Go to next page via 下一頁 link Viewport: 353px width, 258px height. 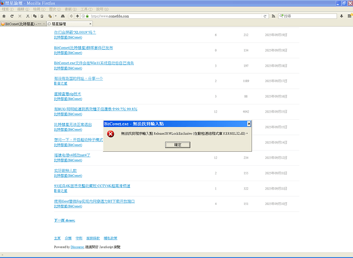(x=65, y=220)
